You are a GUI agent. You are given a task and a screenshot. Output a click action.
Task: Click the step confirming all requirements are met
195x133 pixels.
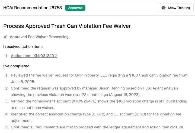(x=97, y=127)
